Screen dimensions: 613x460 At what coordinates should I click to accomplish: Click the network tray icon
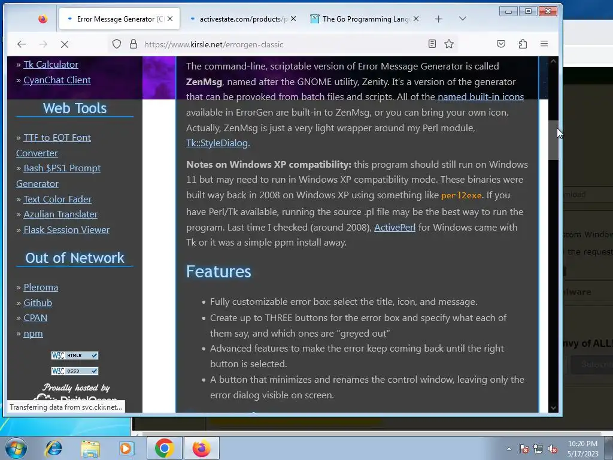click(x=538, y=449)
